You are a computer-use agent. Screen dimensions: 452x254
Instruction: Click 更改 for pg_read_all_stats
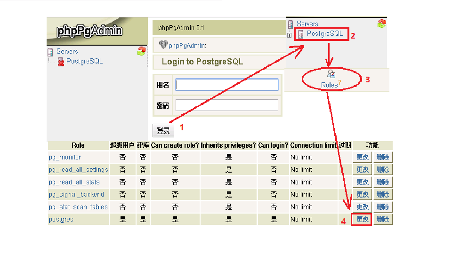[363, 182]
